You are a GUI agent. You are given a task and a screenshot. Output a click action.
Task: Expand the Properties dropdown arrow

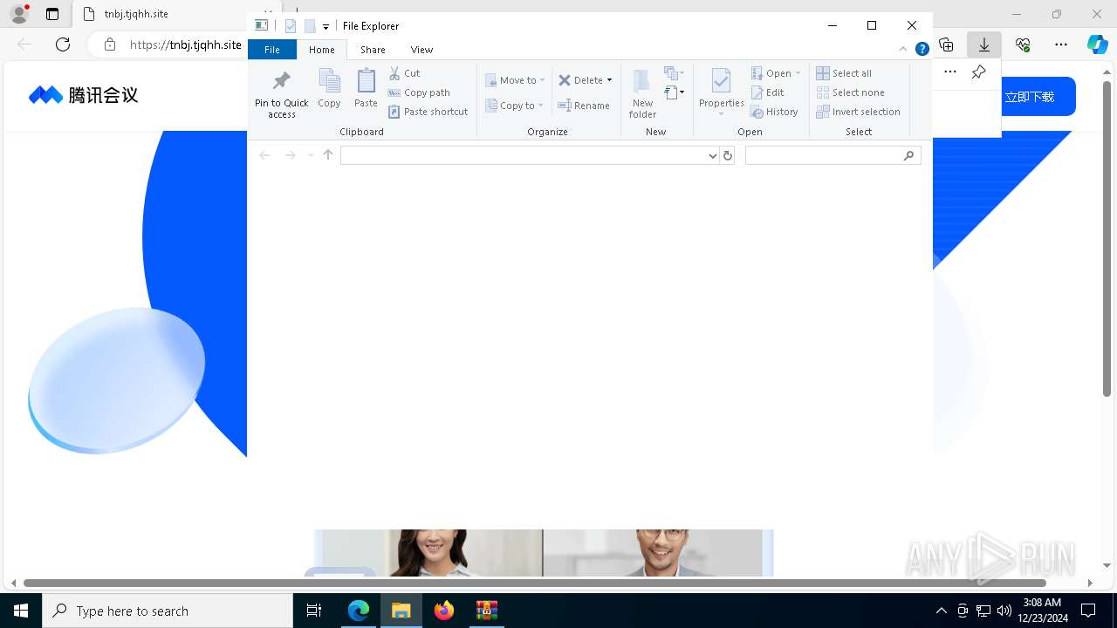coord(721,113)
